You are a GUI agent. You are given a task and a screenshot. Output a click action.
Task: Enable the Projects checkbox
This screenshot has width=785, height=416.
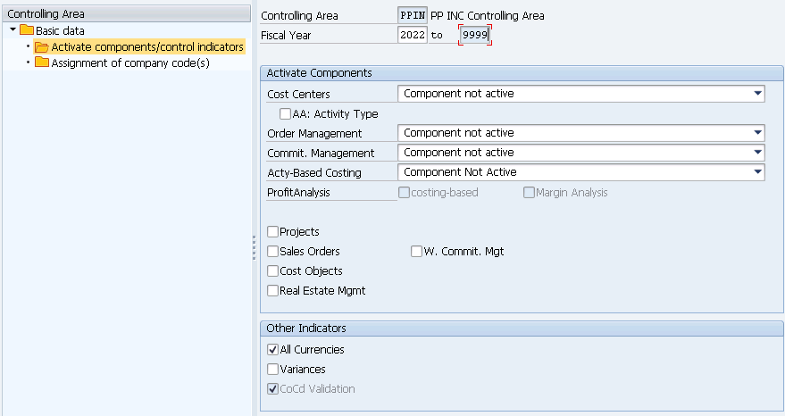[x=272, y=231]
